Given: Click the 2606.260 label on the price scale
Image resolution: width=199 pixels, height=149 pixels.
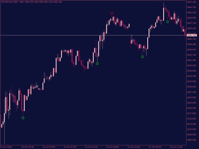Looking at the screenshot, I should coord(191,140).
